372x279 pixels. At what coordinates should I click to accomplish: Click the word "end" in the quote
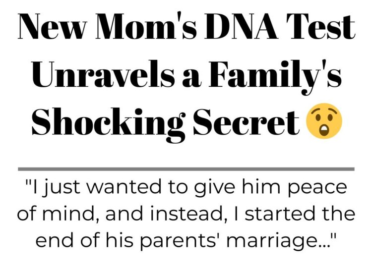pyautogui.click(x=55, y=241)
